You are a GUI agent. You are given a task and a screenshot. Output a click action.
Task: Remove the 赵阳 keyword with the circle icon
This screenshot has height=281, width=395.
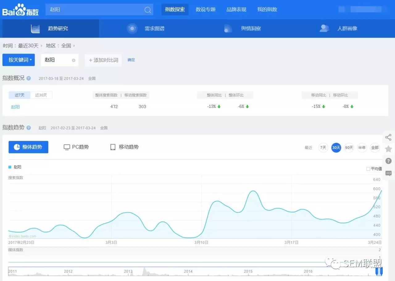pyautogui.click(x=73, y=60)
